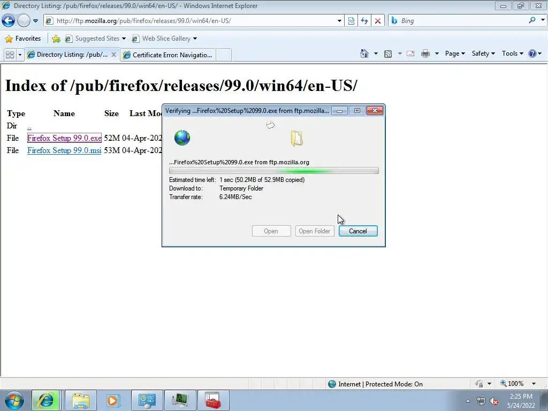Open Suggested Sites in favorites bar
This screenshot has height=411, width=548.
[x=95, y=39]
